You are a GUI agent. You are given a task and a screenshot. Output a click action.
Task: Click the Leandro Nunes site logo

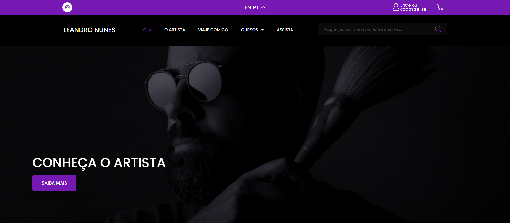click(89, 30)
